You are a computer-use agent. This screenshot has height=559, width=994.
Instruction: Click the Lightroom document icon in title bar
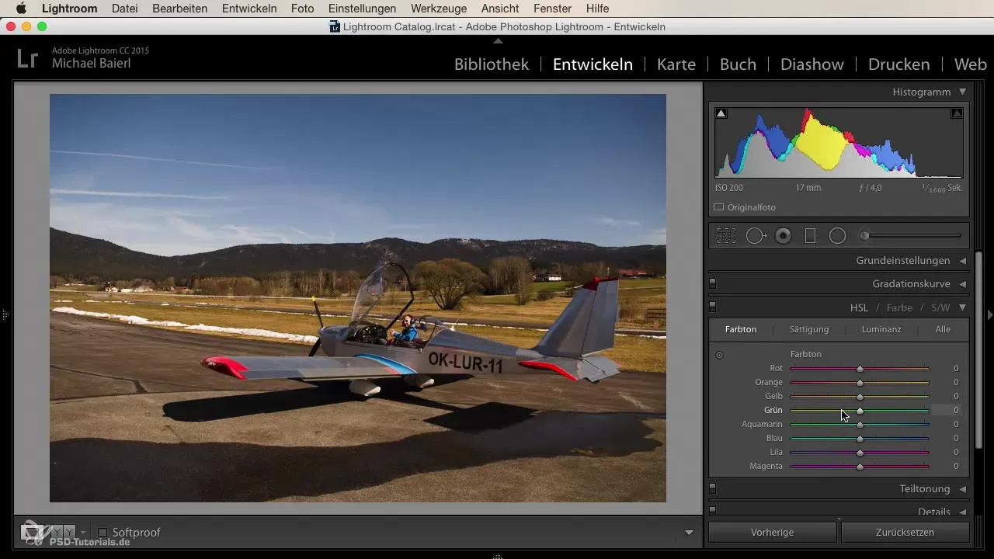coord(335,26)
